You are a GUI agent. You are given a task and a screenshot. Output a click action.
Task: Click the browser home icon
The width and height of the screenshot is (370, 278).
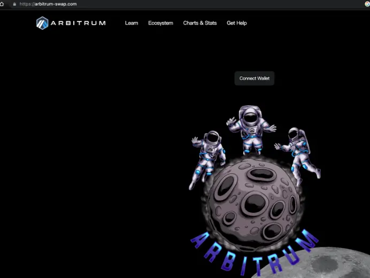[2, 4]
